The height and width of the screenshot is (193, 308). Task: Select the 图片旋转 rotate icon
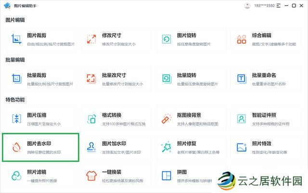tap(166, 39)
